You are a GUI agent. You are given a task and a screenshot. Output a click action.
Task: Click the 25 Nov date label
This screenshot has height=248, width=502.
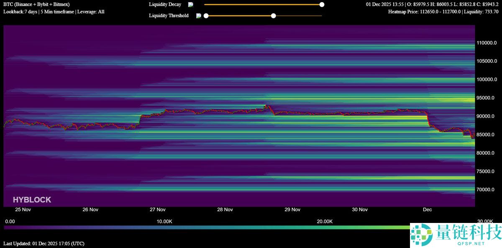pyautogui.click(x=23, y=210)
